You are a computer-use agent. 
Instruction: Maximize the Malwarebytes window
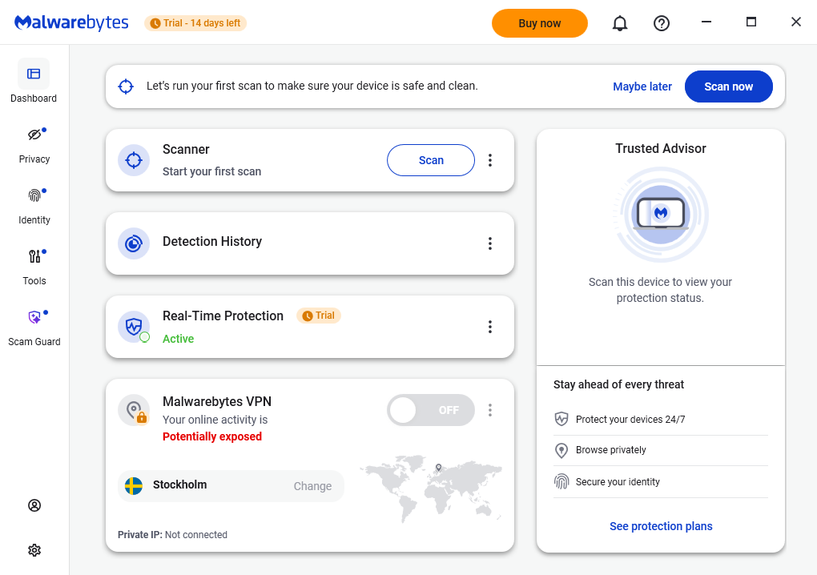click(x=751, y=22)
